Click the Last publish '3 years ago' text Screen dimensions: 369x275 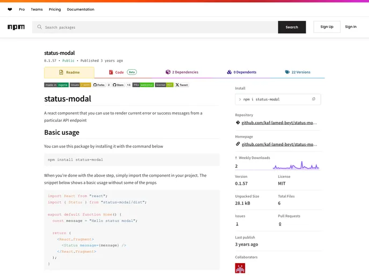coord(246,244)
